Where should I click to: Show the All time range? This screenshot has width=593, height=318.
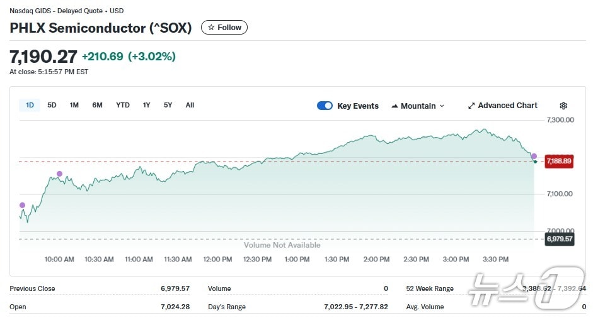[x=190, y=105]
